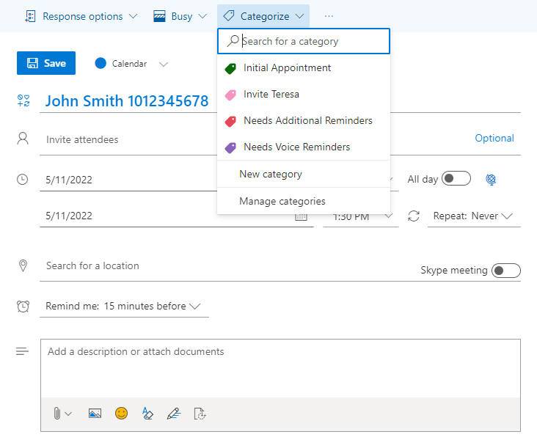Screen dimensions: 537x440
Task: Click the Optional attendees link
Action: click(x=494, y=138)
